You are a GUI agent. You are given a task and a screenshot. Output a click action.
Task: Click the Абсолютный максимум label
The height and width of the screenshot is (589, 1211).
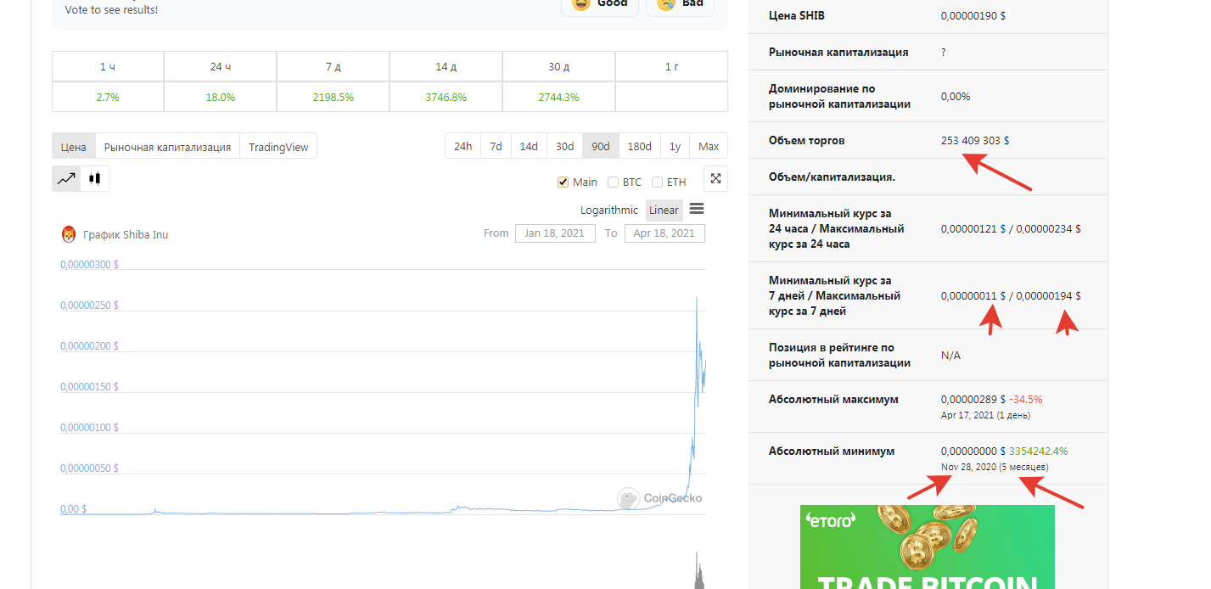833,399
